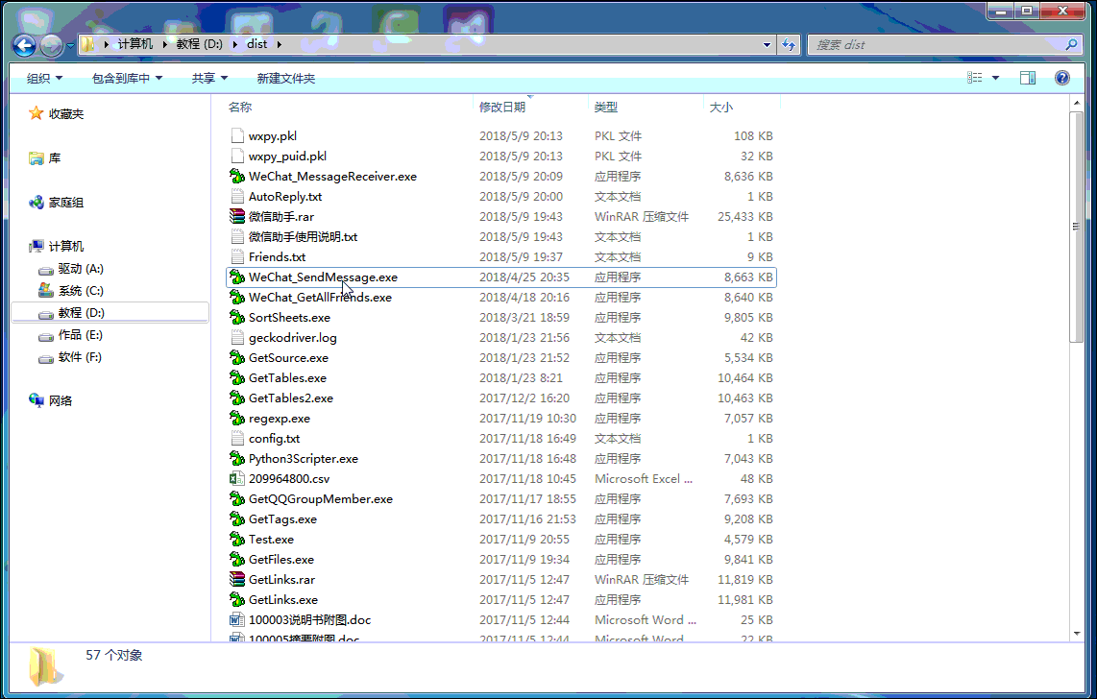
Task: Click the vertical scrollbar thumb
Action: pyautogui.click(x=1077, y=227)
